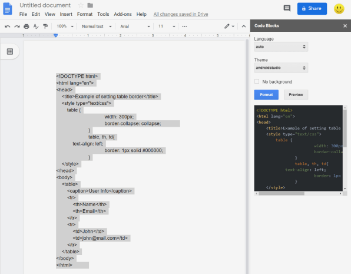This screenshot has height=274, width=351.
Task: Toggle the No background checkbox
Action: [x=257, y=81]
